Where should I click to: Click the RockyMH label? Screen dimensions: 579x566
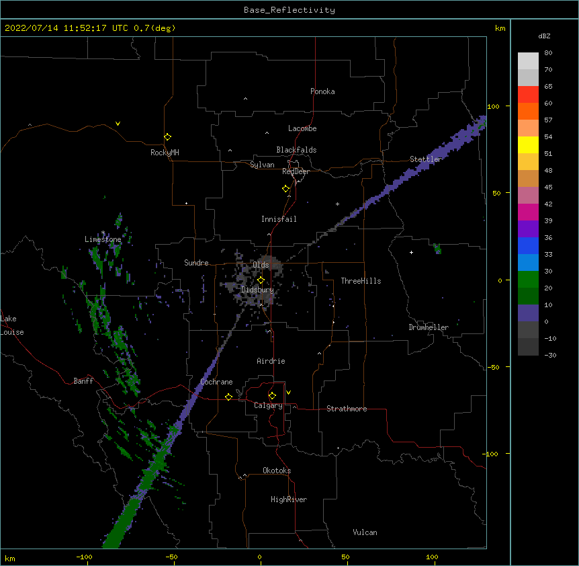pyautogui.click(x=165, y=153)
